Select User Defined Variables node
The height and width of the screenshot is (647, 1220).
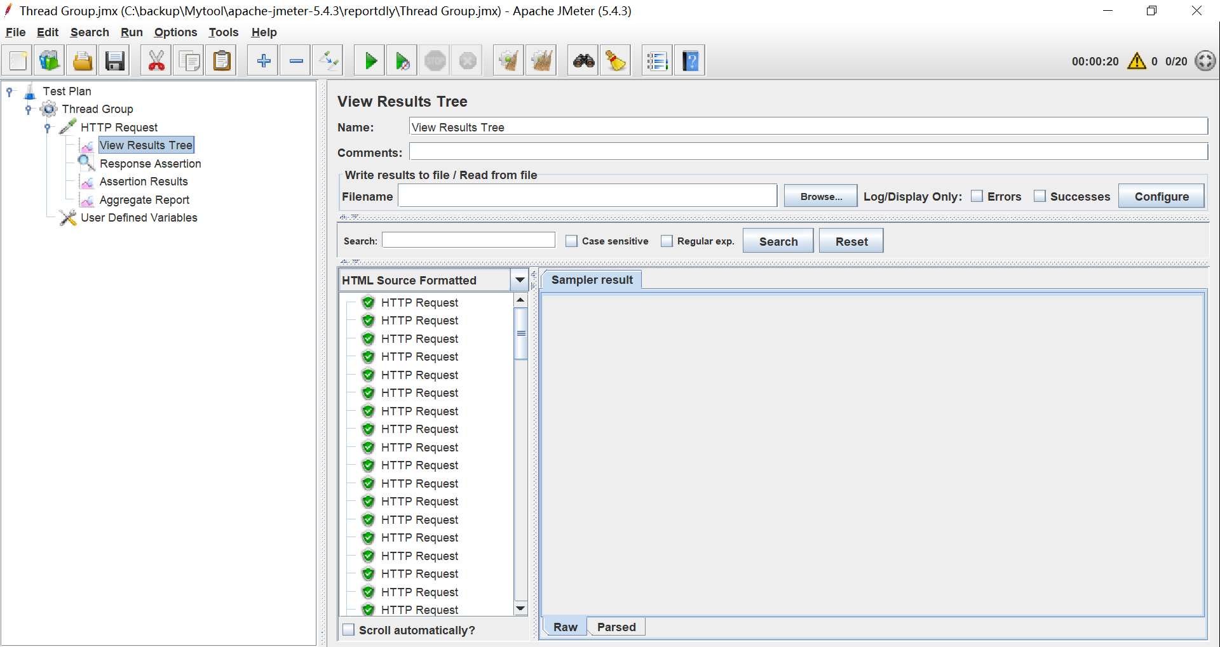coord(139,218)
